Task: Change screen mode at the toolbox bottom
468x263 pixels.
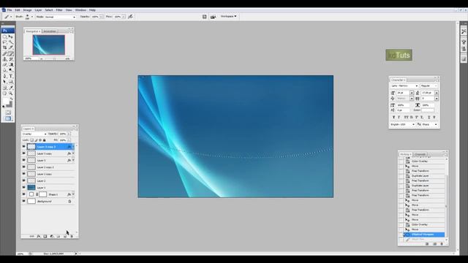Action: (8, 118)
